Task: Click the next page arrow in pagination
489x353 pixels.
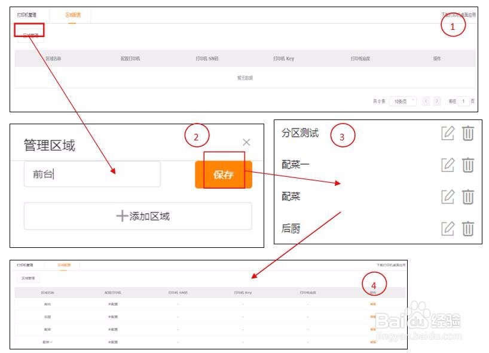Action: (436, 100)
